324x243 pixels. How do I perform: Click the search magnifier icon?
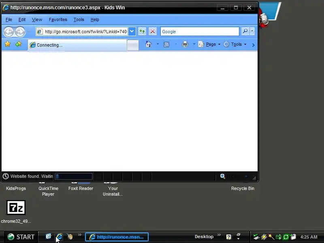coord(245,31)
